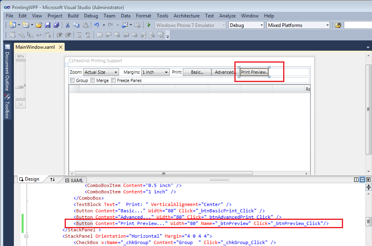Click the 90% zoom level box

(21, 56)
